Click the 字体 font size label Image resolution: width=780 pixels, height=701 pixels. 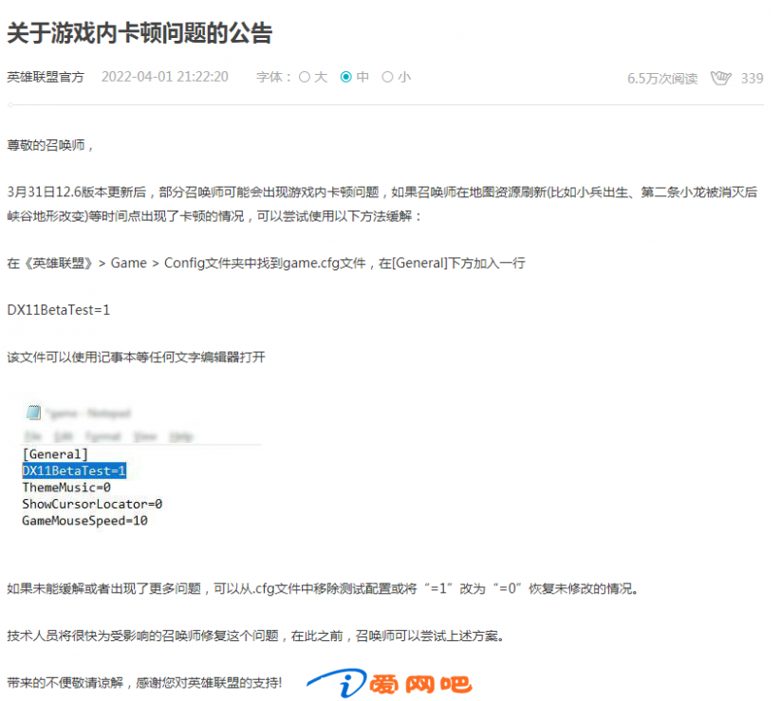(x=273, y=77)
